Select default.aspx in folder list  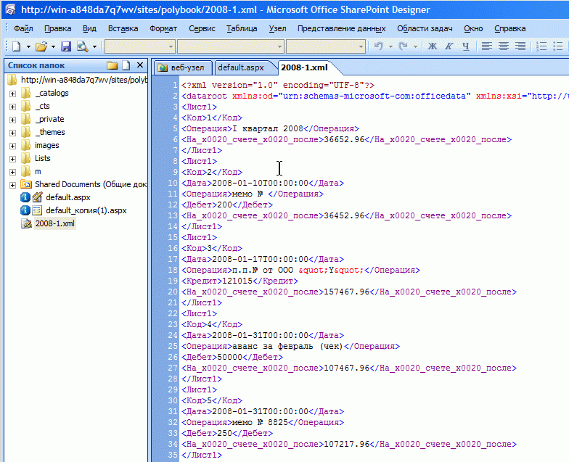click(68, 197)
